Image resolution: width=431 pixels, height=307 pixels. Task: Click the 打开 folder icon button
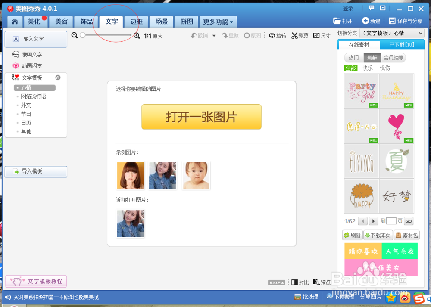(343, 21)
